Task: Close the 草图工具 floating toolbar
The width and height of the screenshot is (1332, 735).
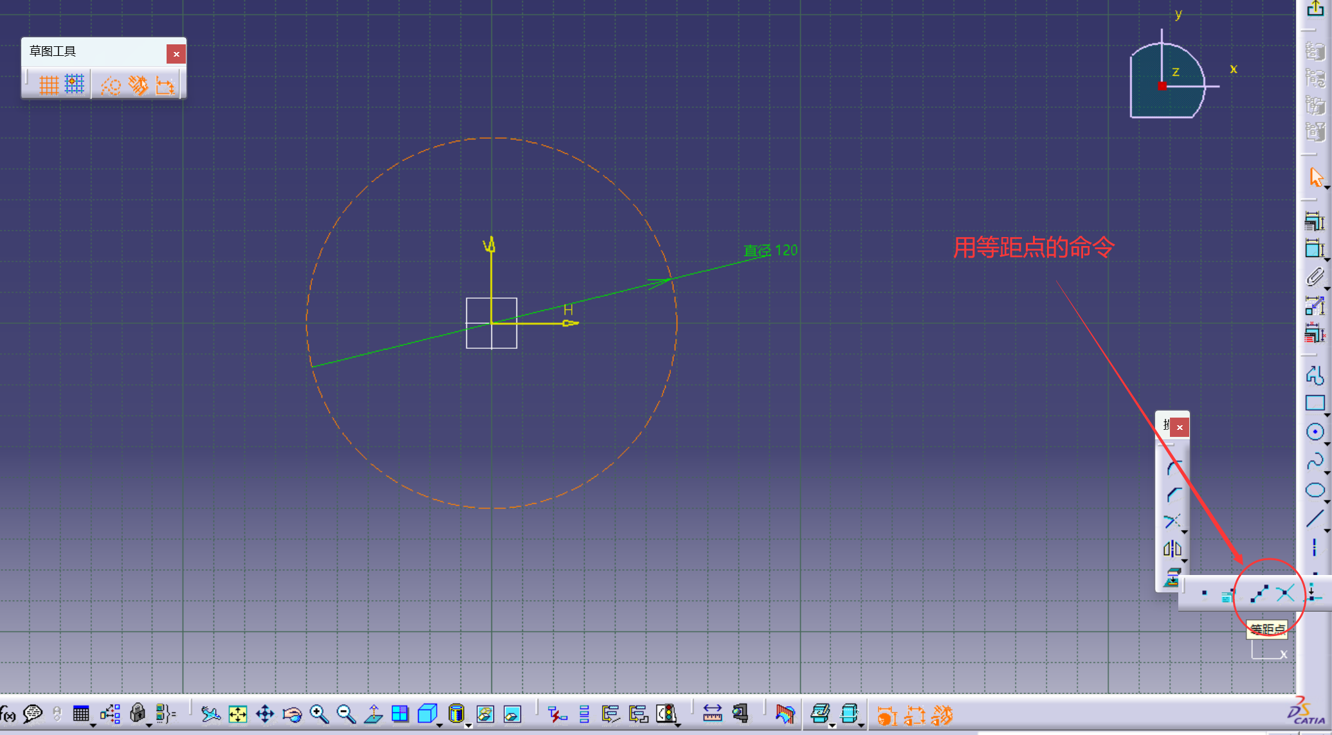Action: pyautogui.click(x=176, y=54)
